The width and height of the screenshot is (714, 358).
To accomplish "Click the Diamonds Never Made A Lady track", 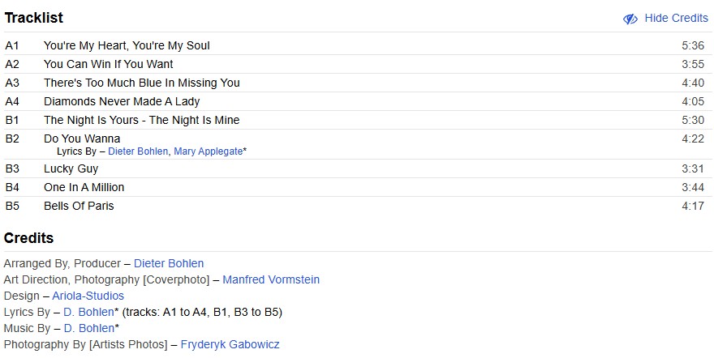I will click(x=122, y=101).
